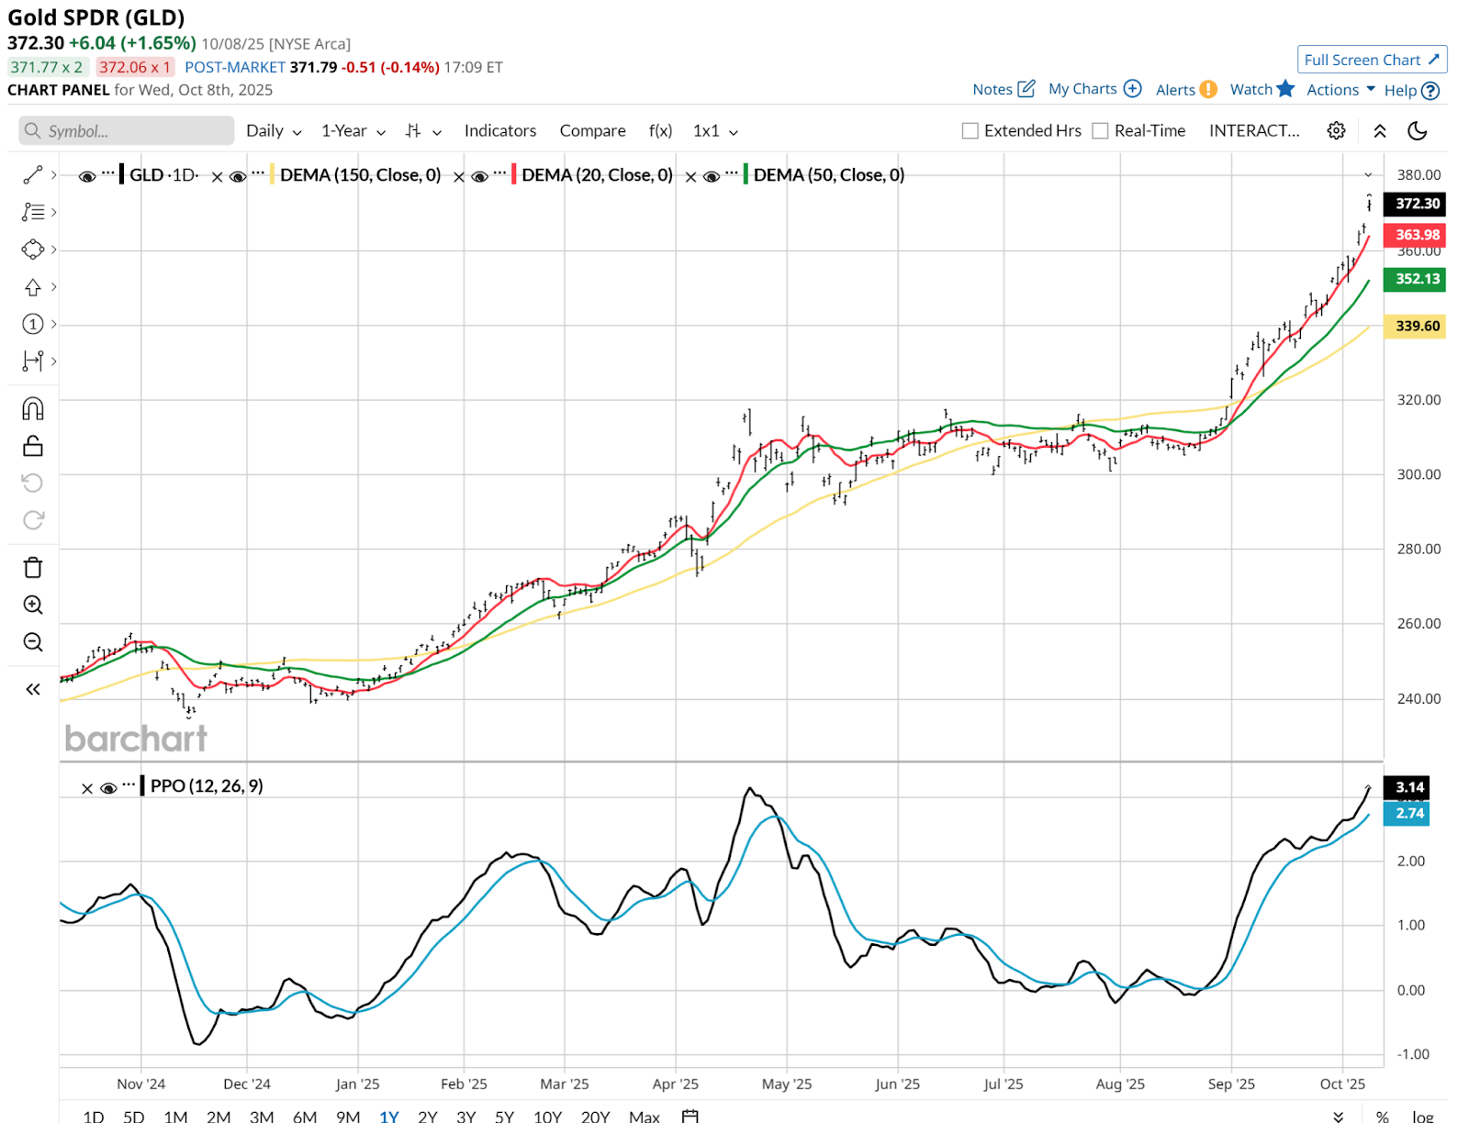1469x1123 pixels.
Task: Zoom out with the magnifier minus icon
Action: (33, 642)
